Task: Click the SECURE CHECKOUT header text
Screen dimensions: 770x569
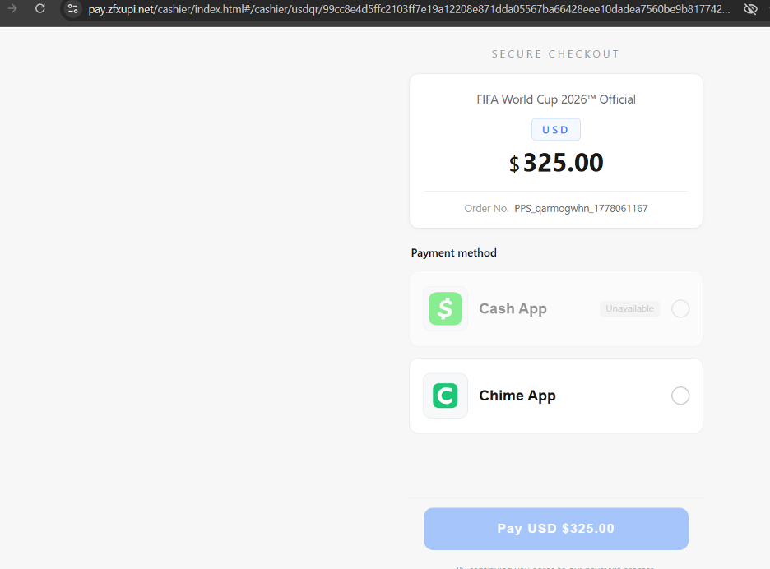Action: [556, 54]
